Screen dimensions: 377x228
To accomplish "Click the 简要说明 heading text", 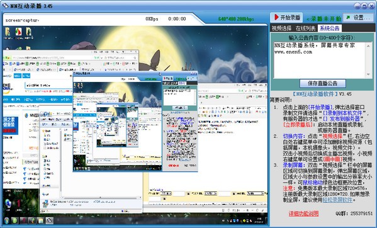I will 281,100.
